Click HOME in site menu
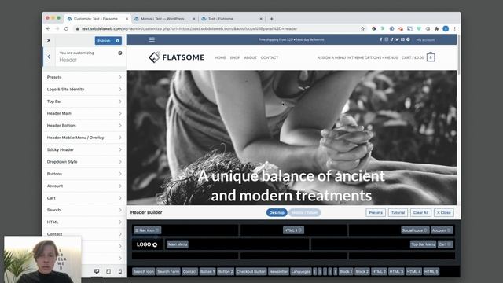This screenshot has height=283, width=503. point(220,57)
